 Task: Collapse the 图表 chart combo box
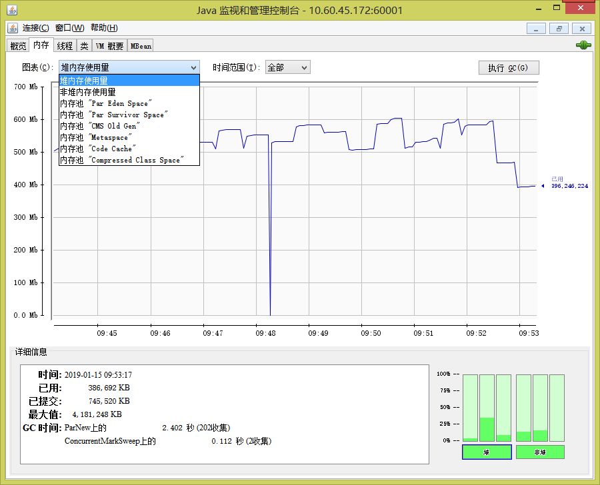[x=129, y=68]
